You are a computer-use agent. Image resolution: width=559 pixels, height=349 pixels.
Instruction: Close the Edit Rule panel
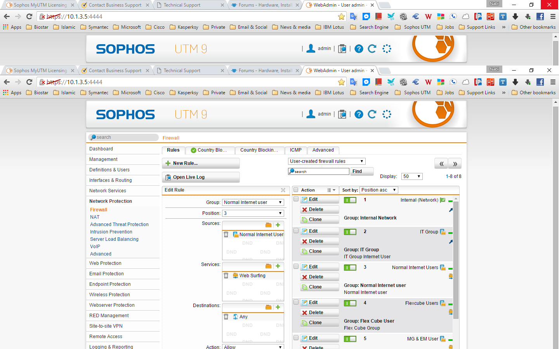click(283, 190)
